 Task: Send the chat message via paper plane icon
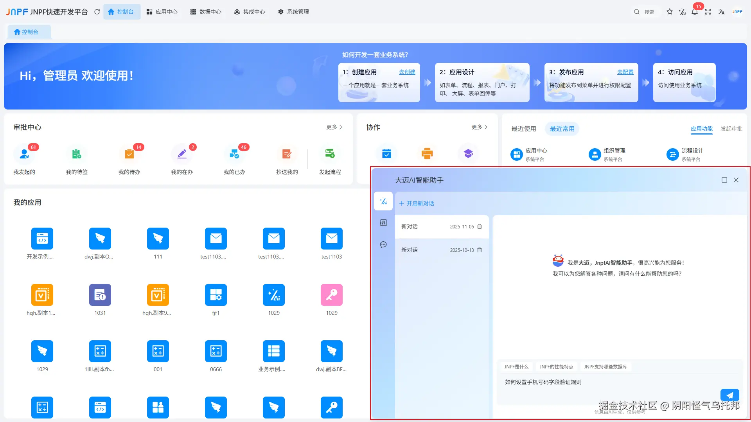coord(729,395)
